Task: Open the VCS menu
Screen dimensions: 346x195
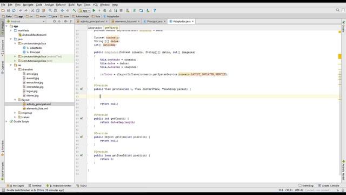Action: pyautogui.click(x=95, y=5)
